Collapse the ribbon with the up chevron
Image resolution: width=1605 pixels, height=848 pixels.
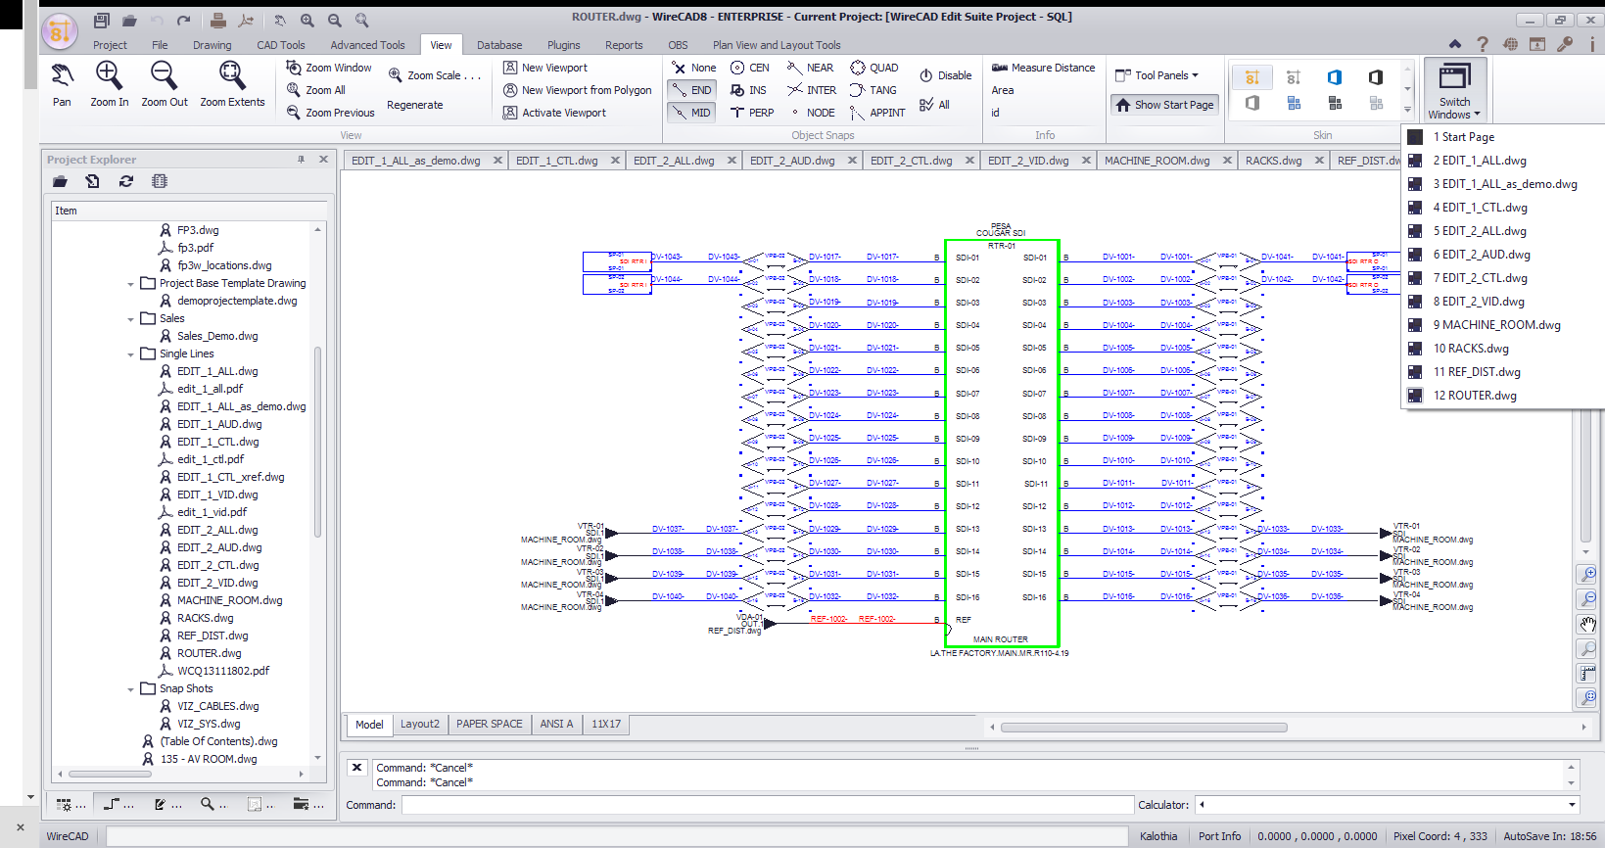1455,44
